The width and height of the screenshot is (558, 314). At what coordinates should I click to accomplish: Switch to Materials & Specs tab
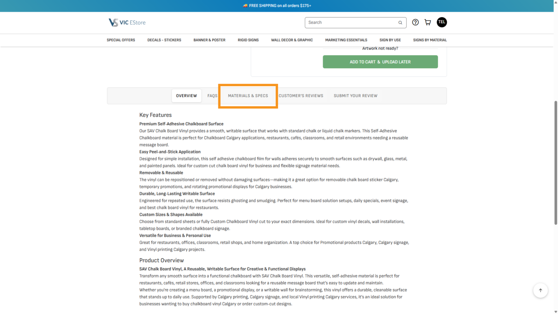[248, 96]
